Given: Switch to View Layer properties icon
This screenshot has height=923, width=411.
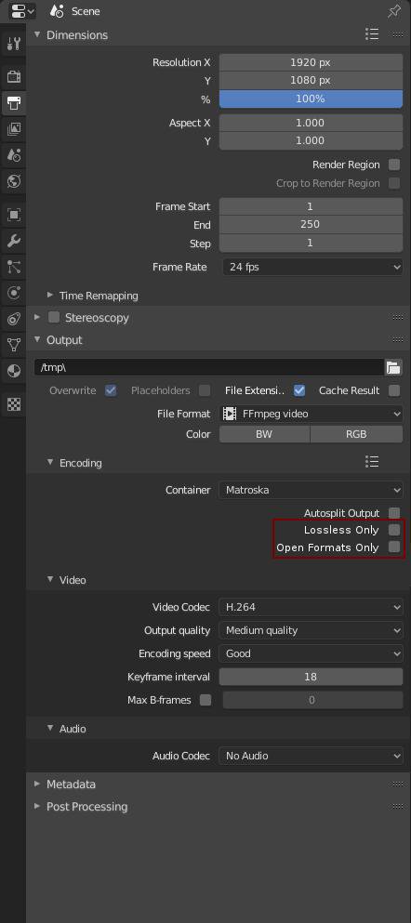Looking at the screenshot, I should (x=14, y=129).
